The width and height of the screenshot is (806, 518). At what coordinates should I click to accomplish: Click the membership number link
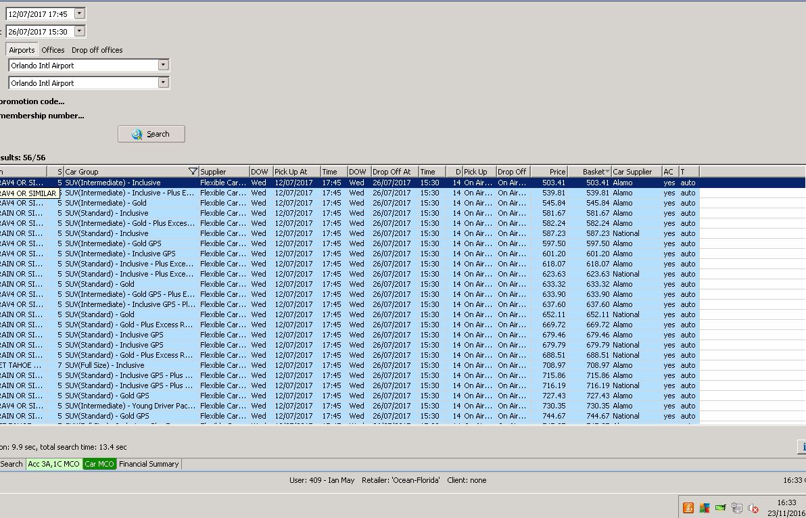[x=42, y=116]
